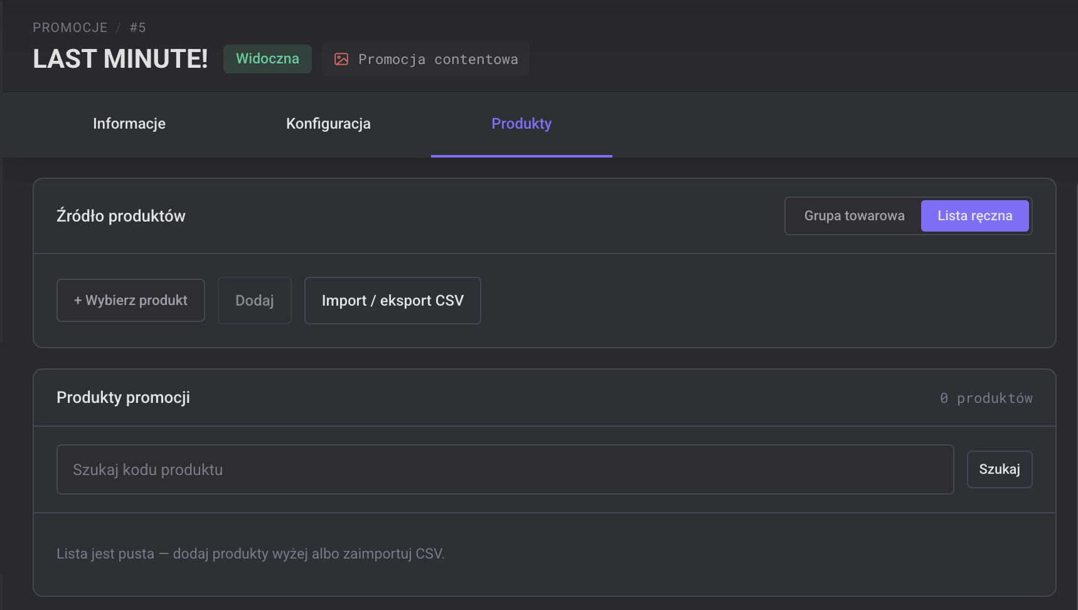
Task: Click the '0 produktów' counter text
Action: click(x=986, y=398)
